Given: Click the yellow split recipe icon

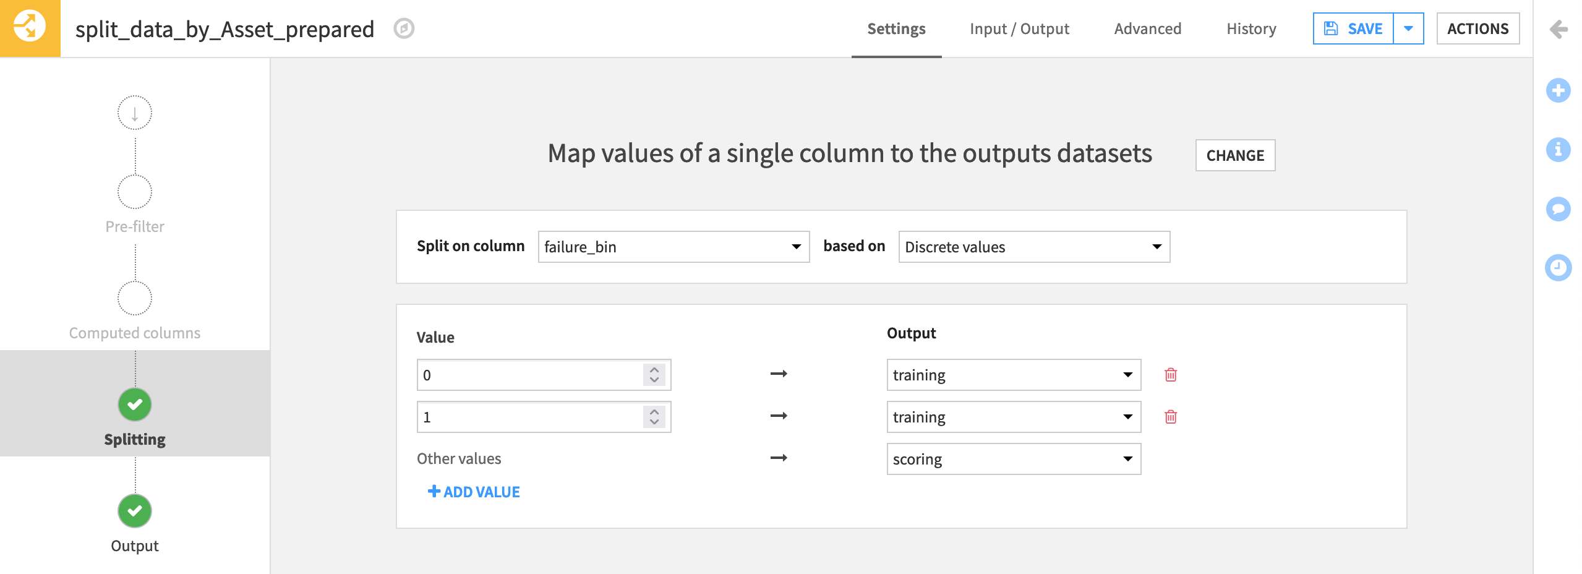Looking at the screenshot, I should pyautogui.click(x=28, y=28).
